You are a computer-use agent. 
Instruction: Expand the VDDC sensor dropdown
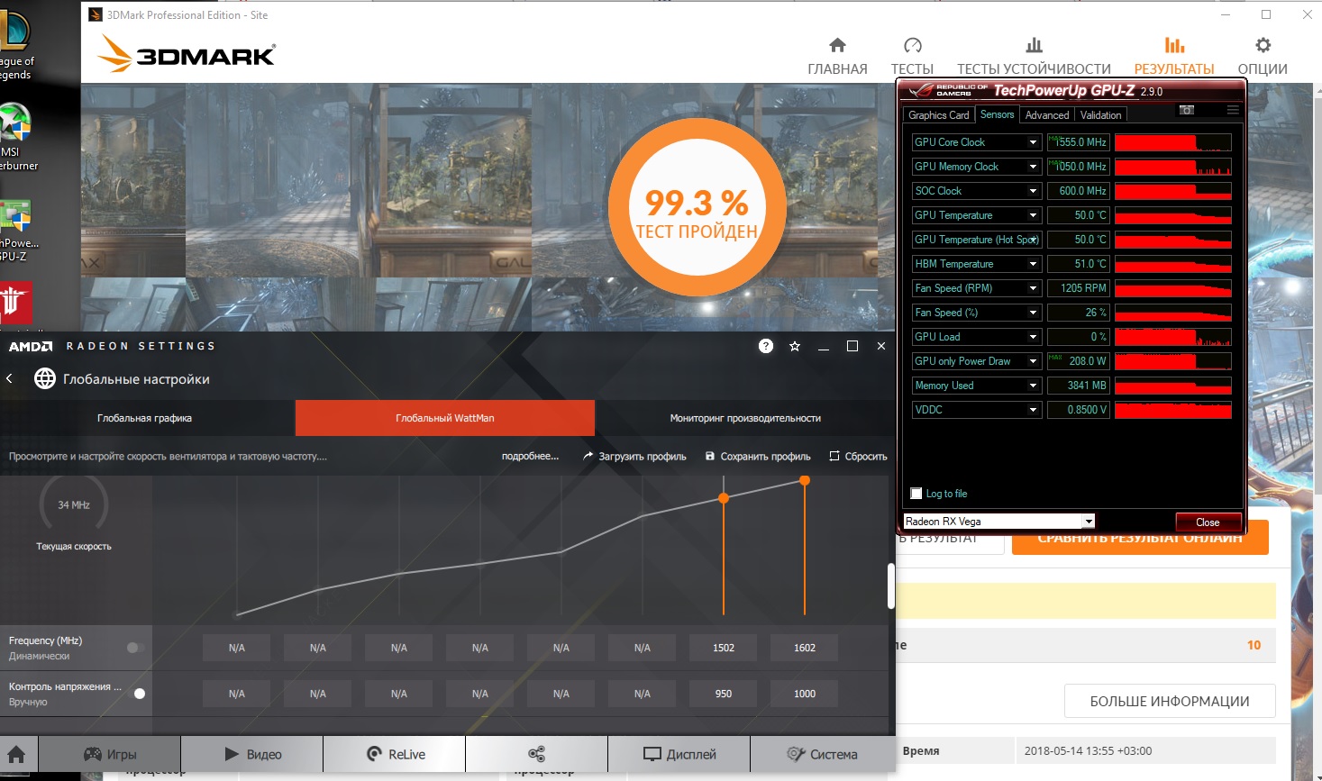coord(1033,410)
